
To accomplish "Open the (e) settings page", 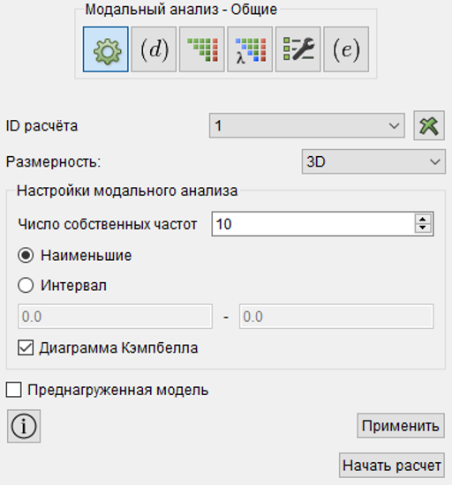I will 346,49.
